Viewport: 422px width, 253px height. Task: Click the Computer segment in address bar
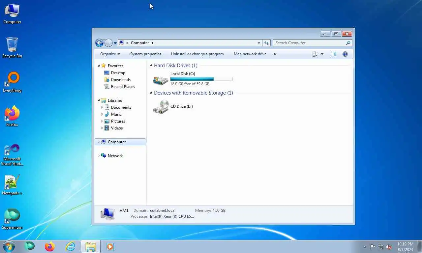coord(140,43)
